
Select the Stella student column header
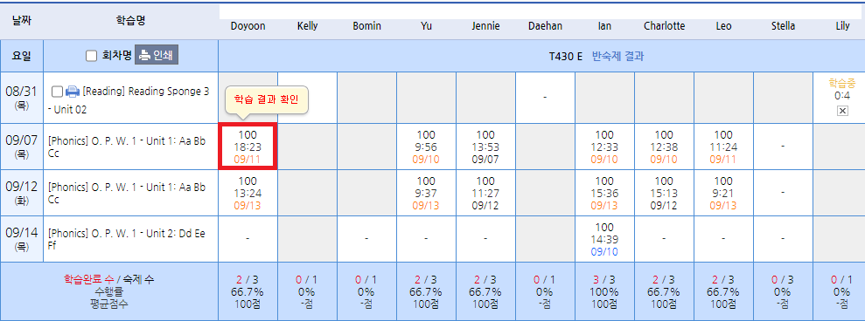coord(783,26)
